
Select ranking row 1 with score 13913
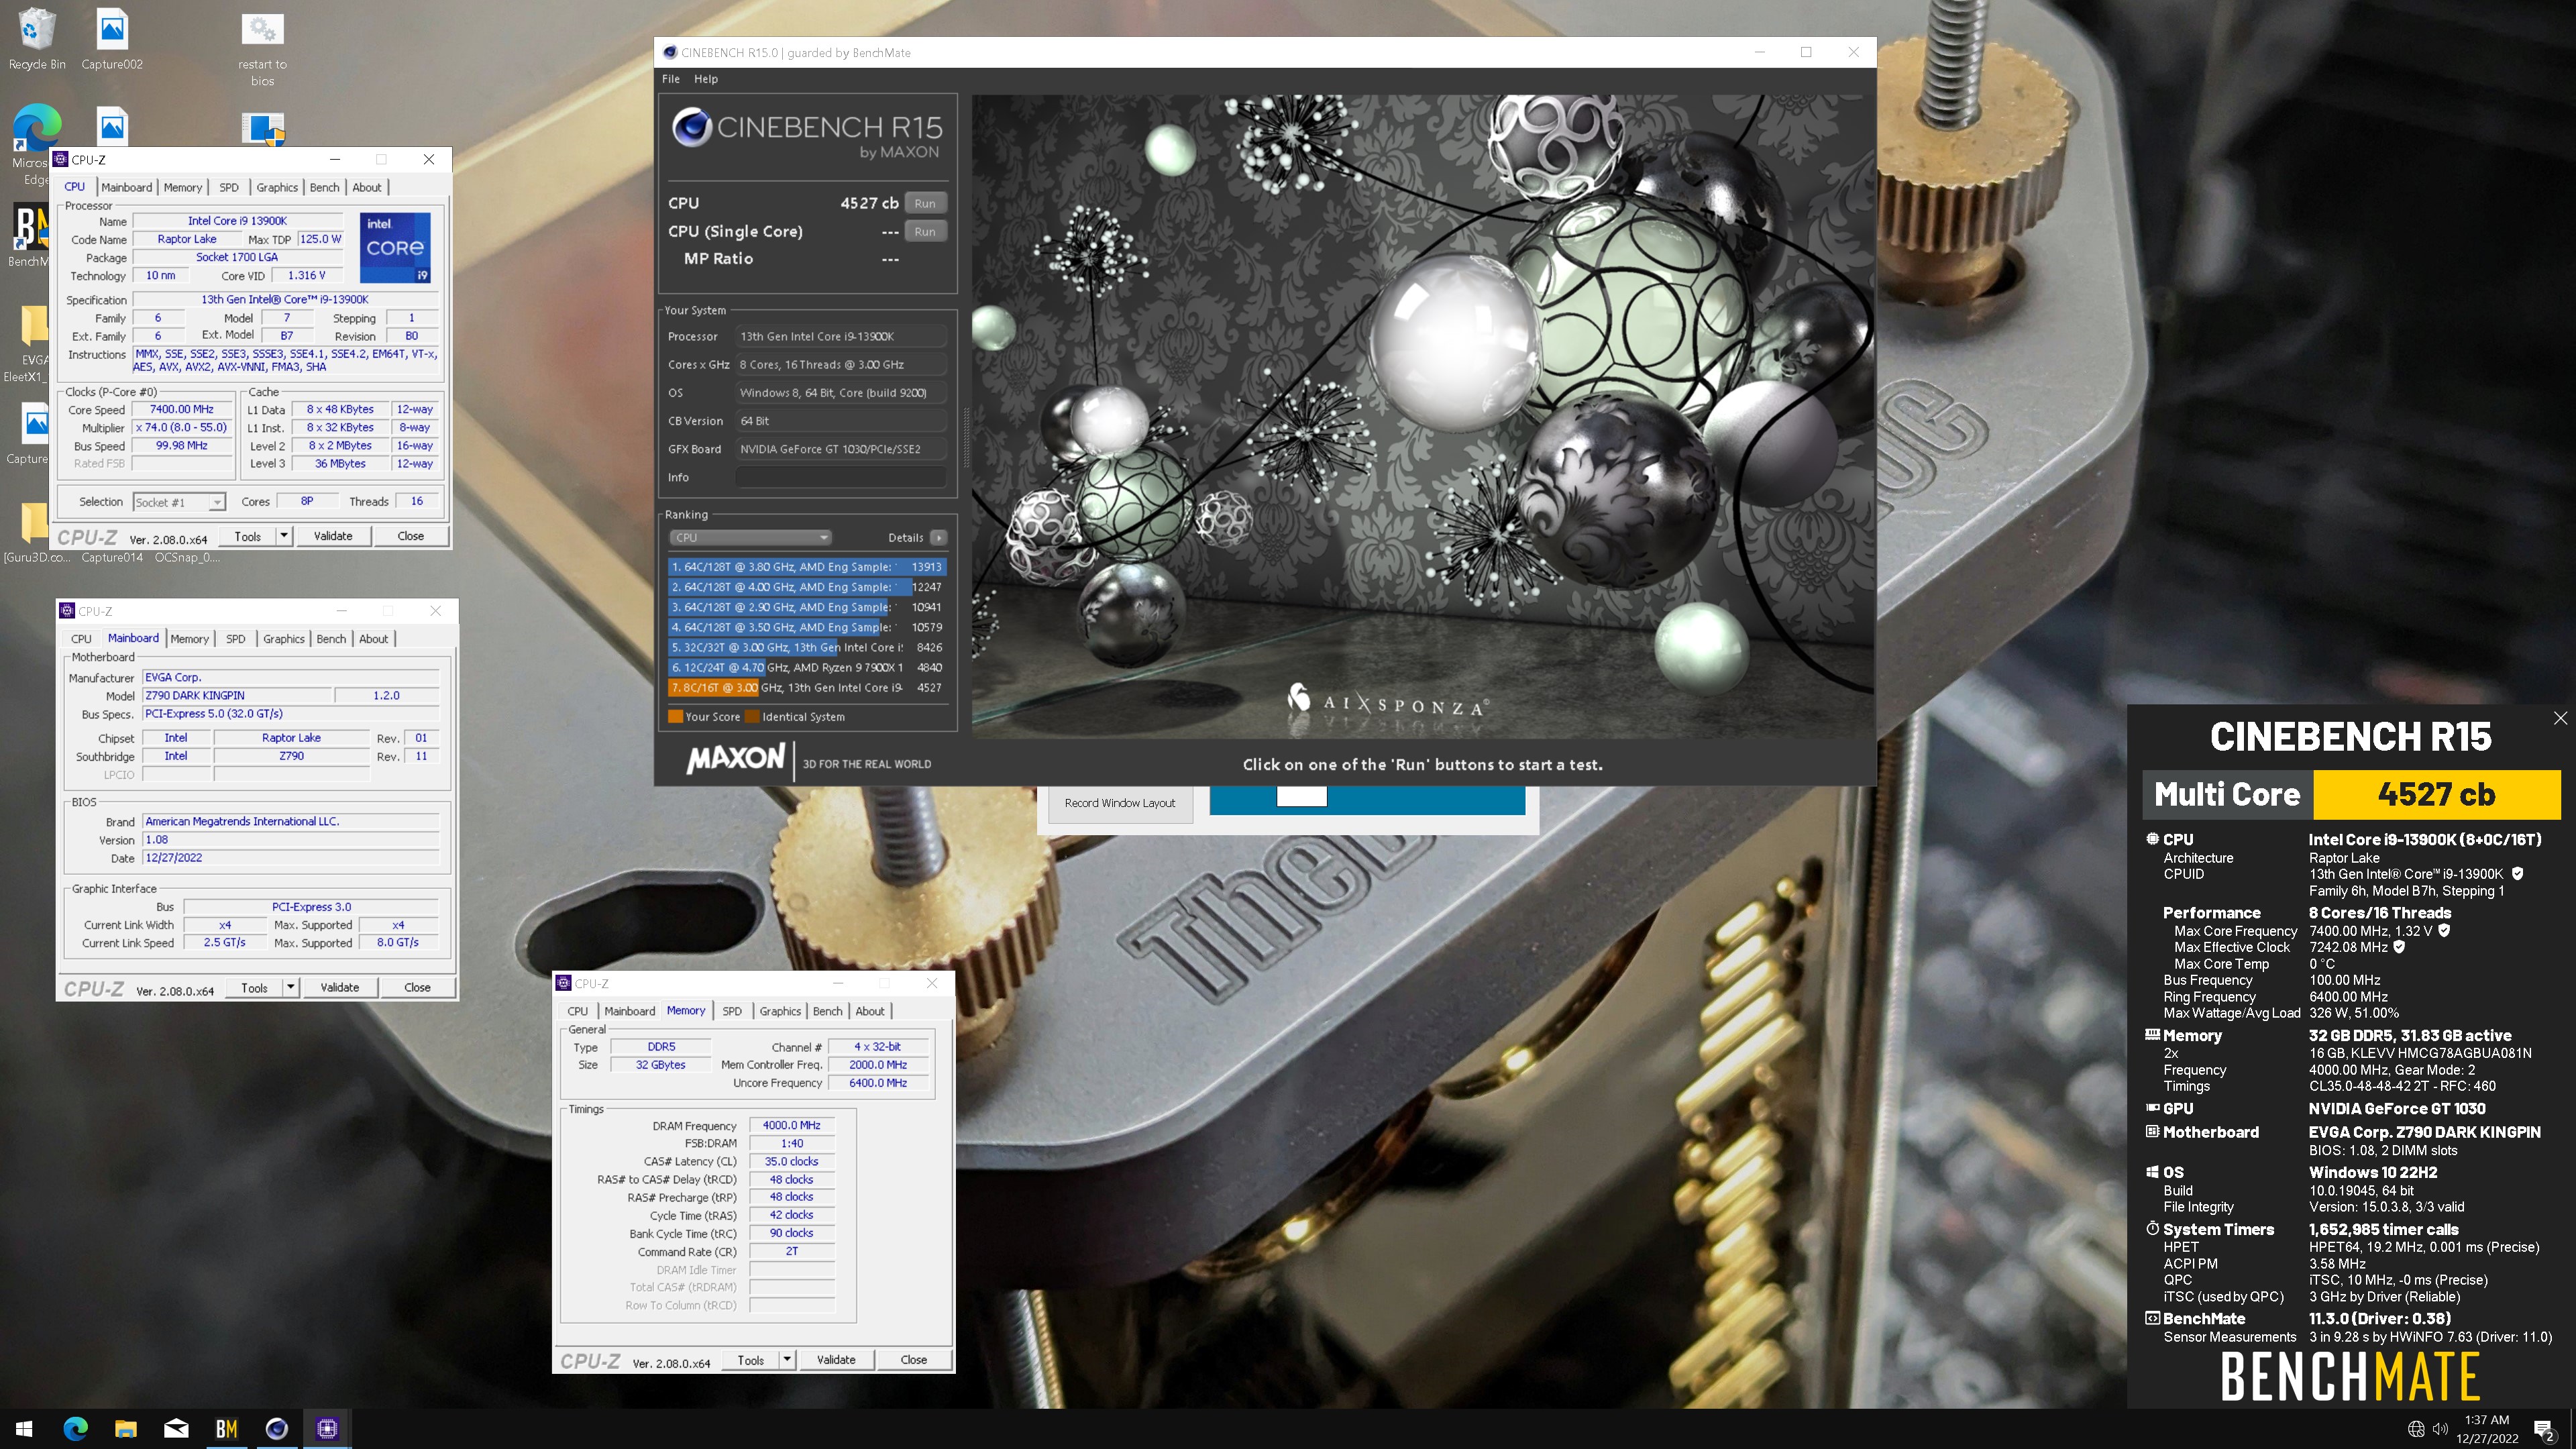click(806, 567)
